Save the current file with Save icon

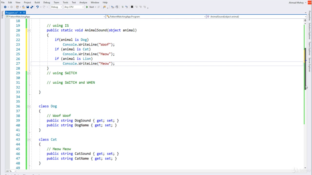tap(28, 7)
